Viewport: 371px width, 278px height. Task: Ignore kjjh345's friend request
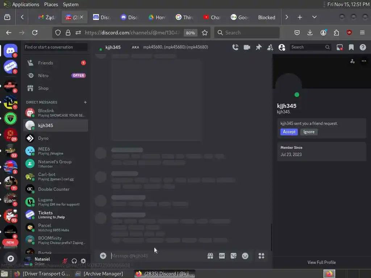coord(309,132)
